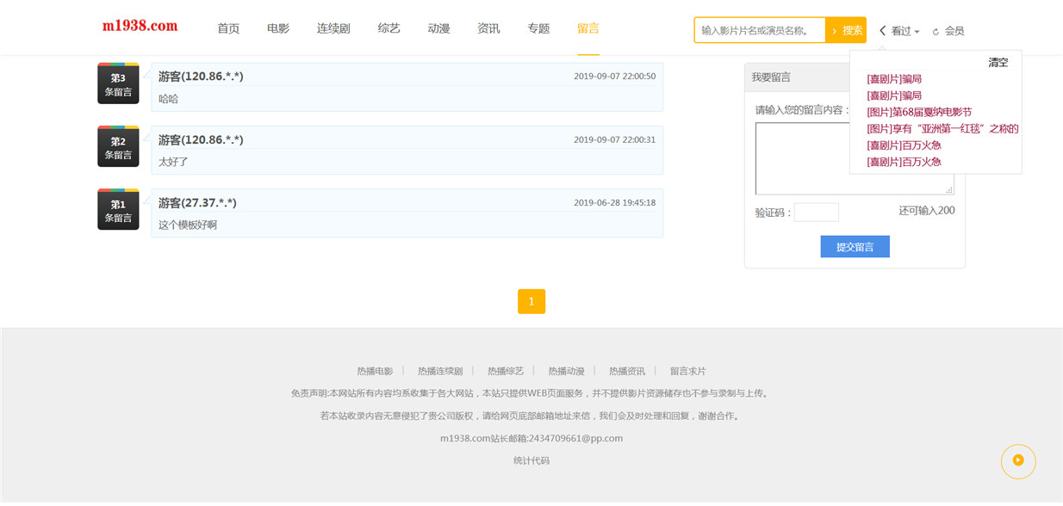Image resolution: width=1063 pixels, height=506 pixels.
Task: Click the 清空 clear history link
Action: click(998, 63)
